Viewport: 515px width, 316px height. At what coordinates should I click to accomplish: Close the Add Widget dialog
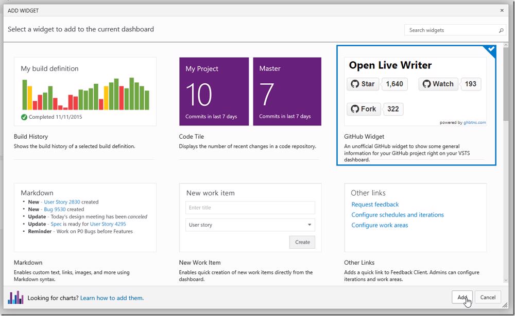(x=502, y=10)
